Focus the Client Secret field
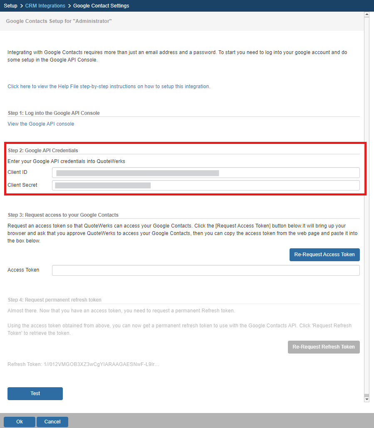 (x=206, y=186)
